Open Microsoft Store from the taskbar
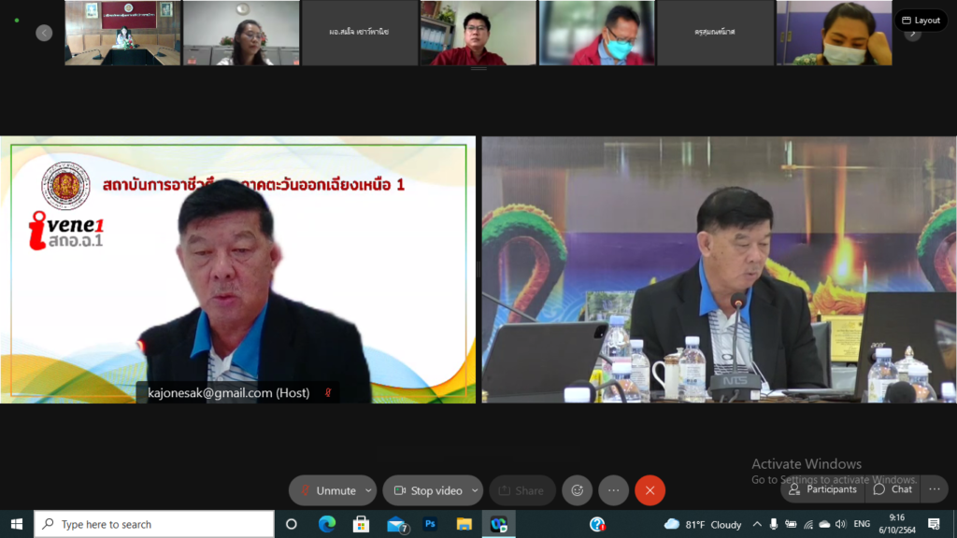The width and height of the screenshot is (957, 538). pos(361,524)
